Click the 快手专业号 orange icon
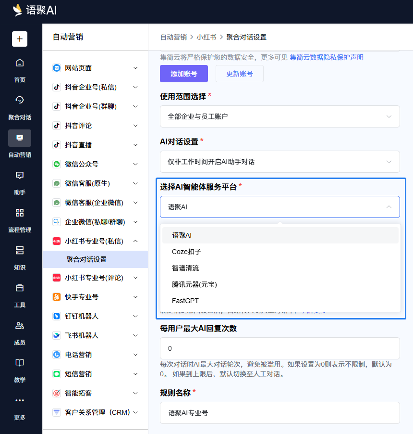This screenshot has width=413, height=434. (57, 297)
